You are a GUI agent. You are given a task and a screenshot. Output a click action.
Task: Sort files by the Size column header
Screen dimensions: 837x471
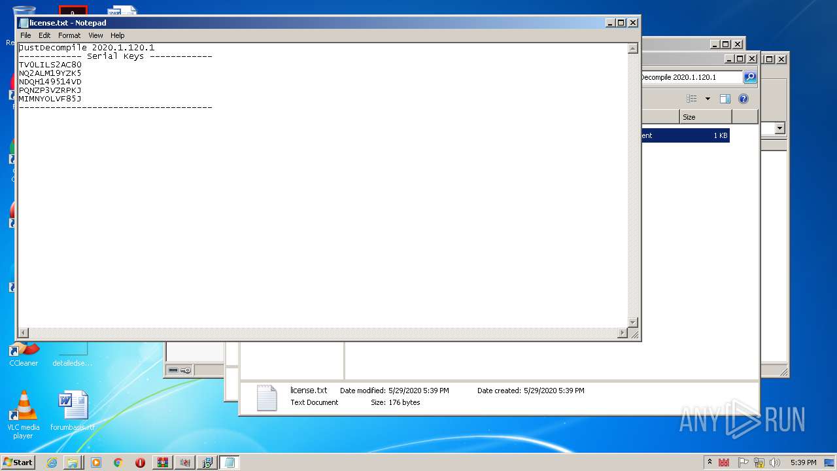[706, 117]
